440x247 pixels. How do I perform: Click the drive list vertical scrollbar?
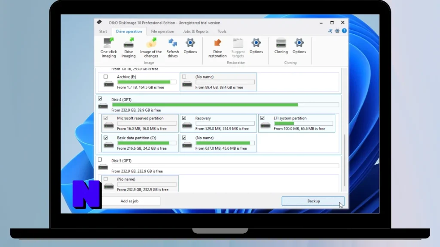coord(345,160)
